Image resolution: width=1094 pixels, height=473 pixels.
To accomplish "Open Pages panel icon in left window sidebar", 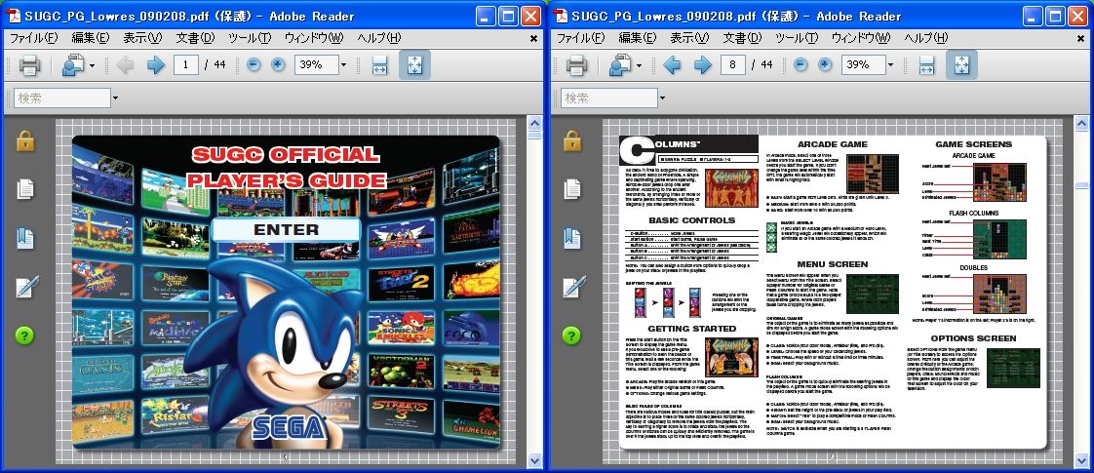I will point(25,189).
